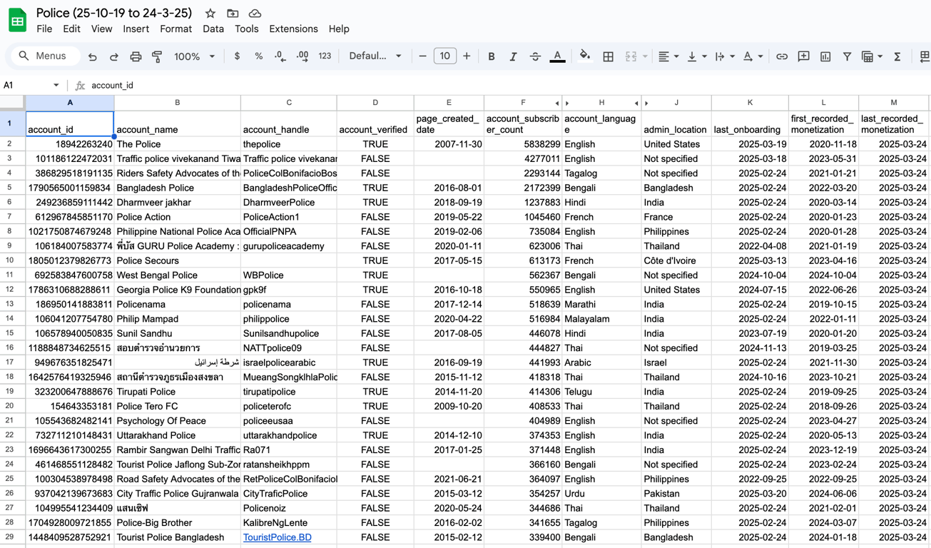This screenshot has height=548, width=931.
Task: Open the Help menu
Action: tap(339, 29)
